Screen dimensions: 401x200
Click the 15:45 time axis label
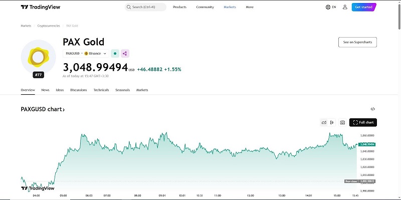[x=355, y=195]
